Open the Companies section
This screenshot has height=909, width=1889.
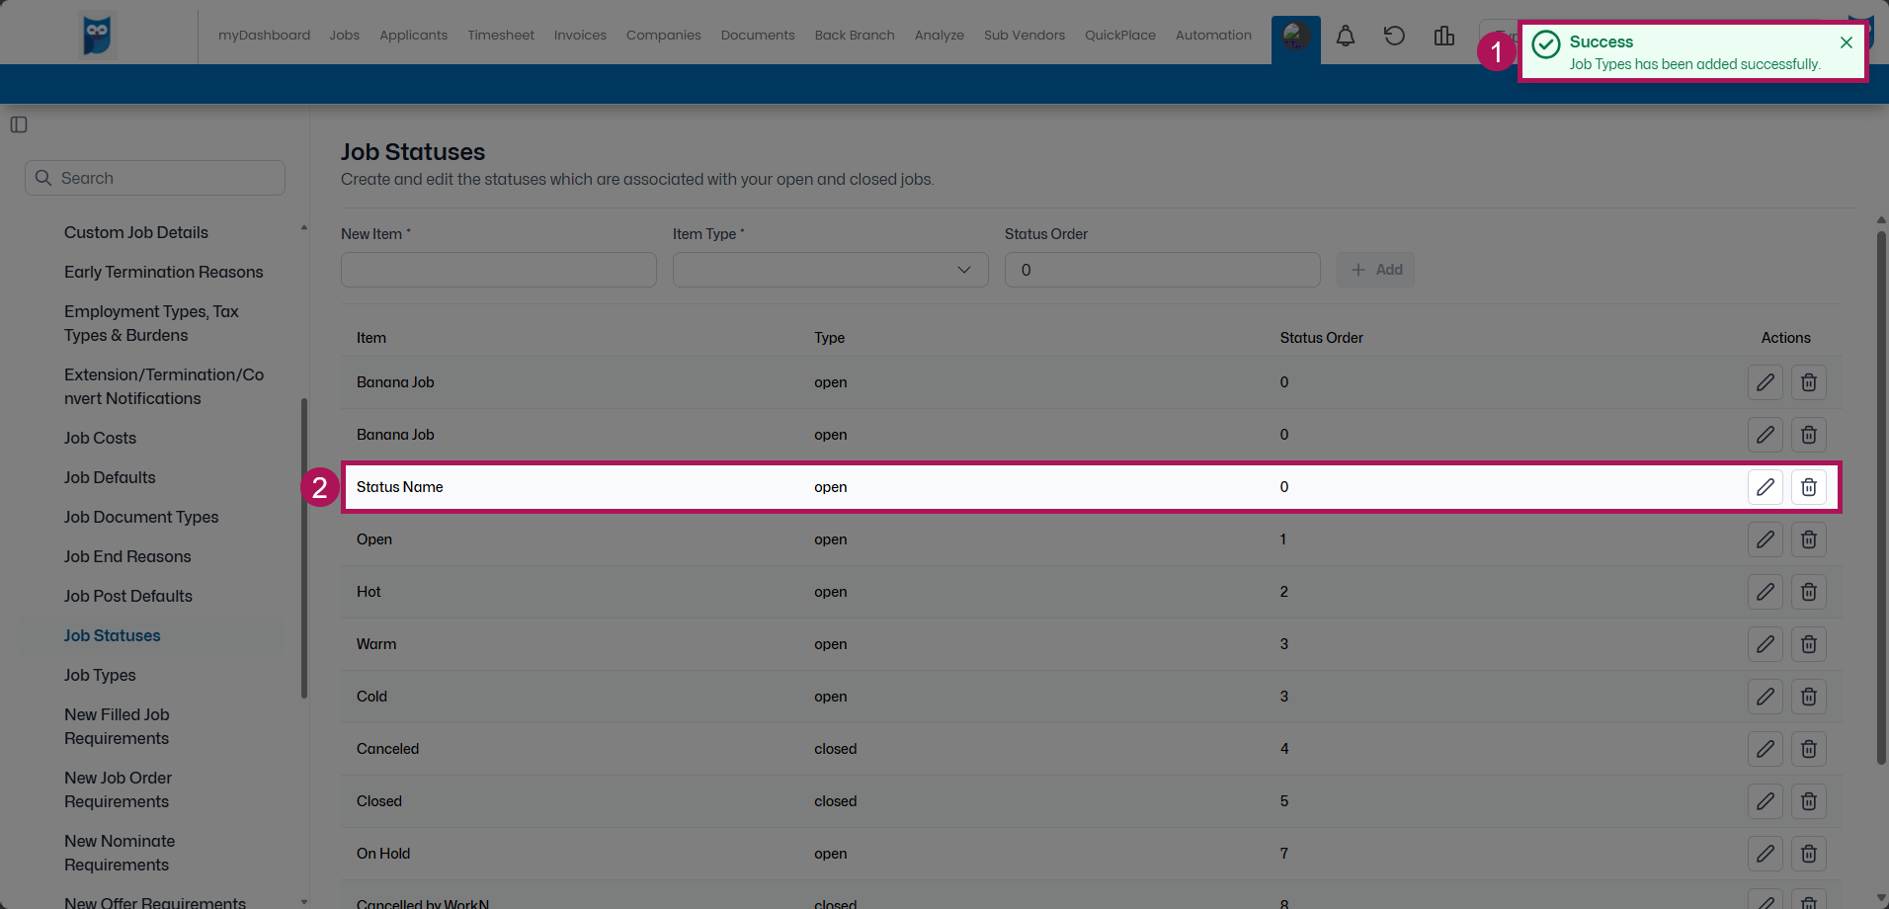663,35
